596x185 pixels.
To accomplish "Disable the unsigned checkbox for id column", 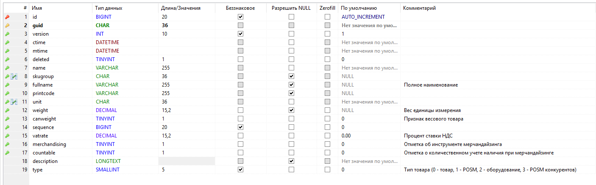I will (241, 17).
